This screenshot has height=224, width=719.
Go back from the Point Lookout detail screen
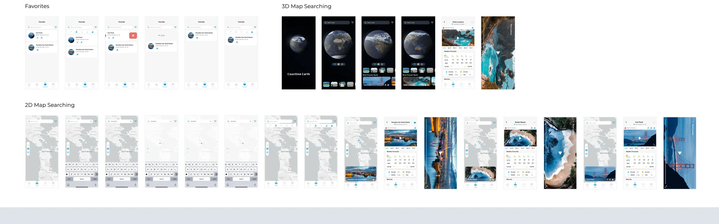tap(444, 22)
